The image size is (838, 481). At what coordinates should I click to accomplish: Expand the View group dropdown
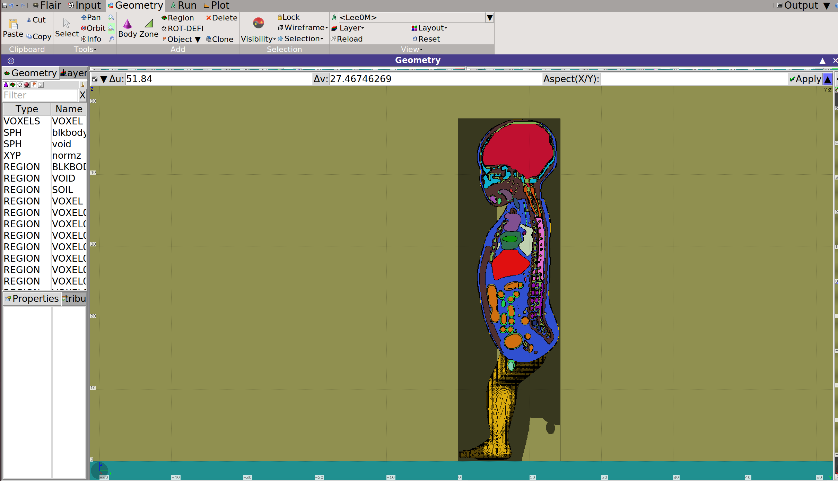(412, 49)
